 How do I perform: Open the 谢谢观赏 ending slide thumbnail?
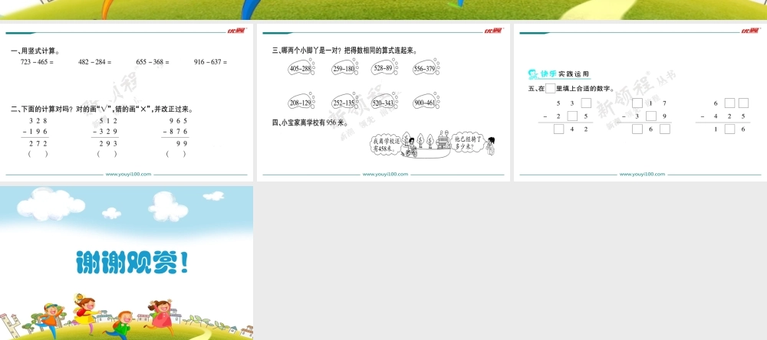pos(127,263)
